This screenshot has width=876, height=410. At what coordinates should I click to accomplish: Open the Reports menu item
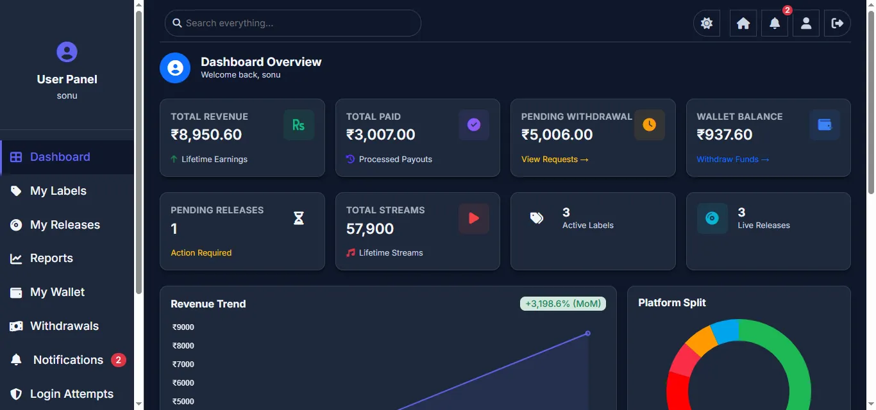pyautogui.click(x=67, y=258)
